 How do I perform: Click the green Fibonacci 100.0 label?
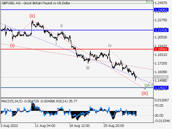click(149, 85)
